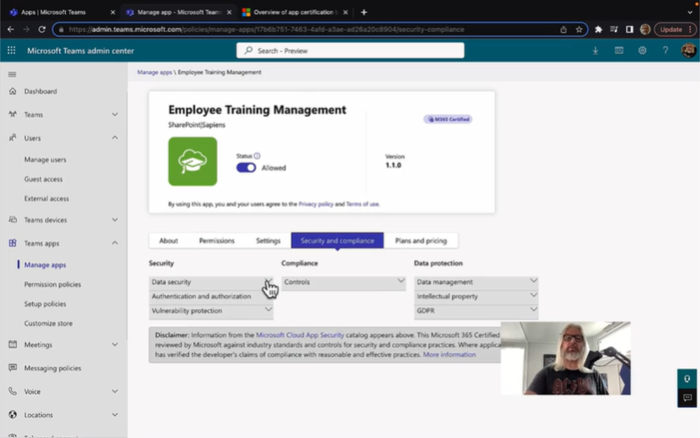This screenshot has width=700, height=438.
Task: Open Permission policies in sidebar
Action: 53,284
